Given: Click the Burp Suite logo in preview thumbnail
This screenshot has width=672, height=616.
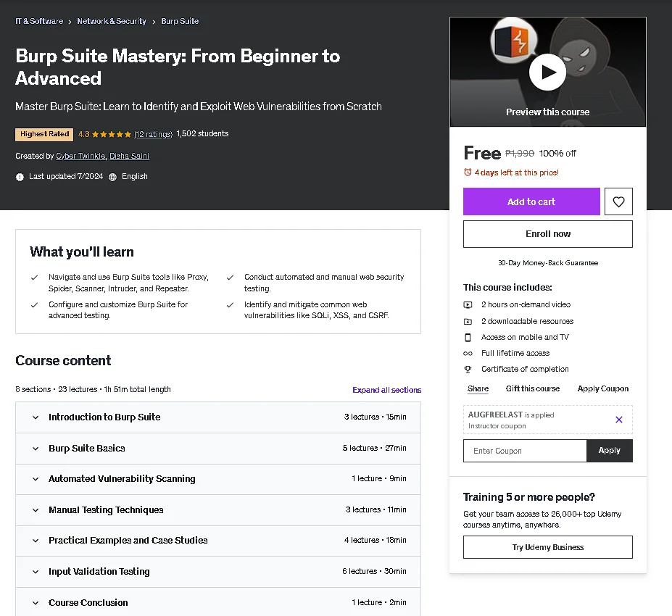Looking at the screenshot, I should coord(512,41).
